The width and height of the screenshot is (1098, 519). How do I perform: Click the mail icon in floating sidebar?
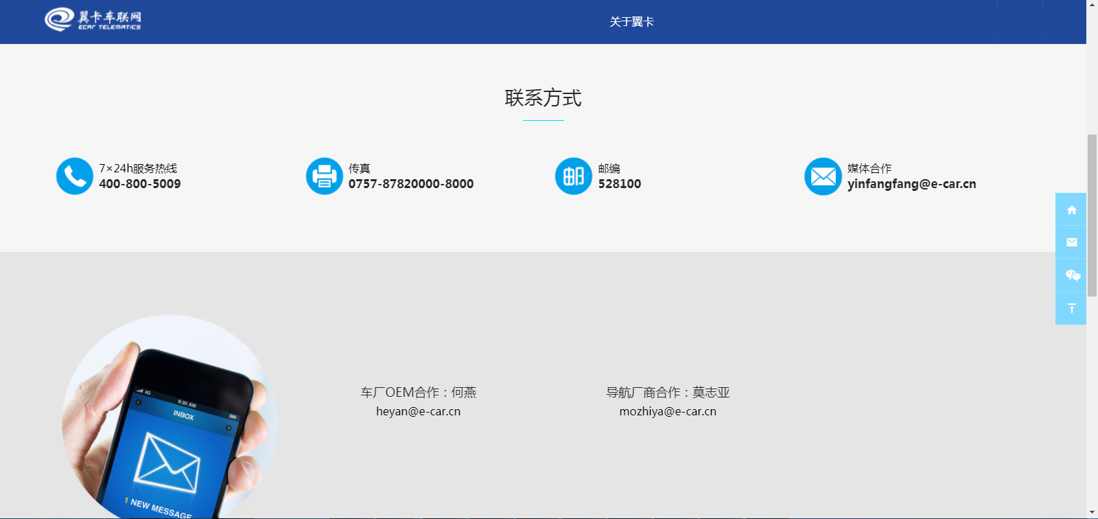[x=1071, y=242]
